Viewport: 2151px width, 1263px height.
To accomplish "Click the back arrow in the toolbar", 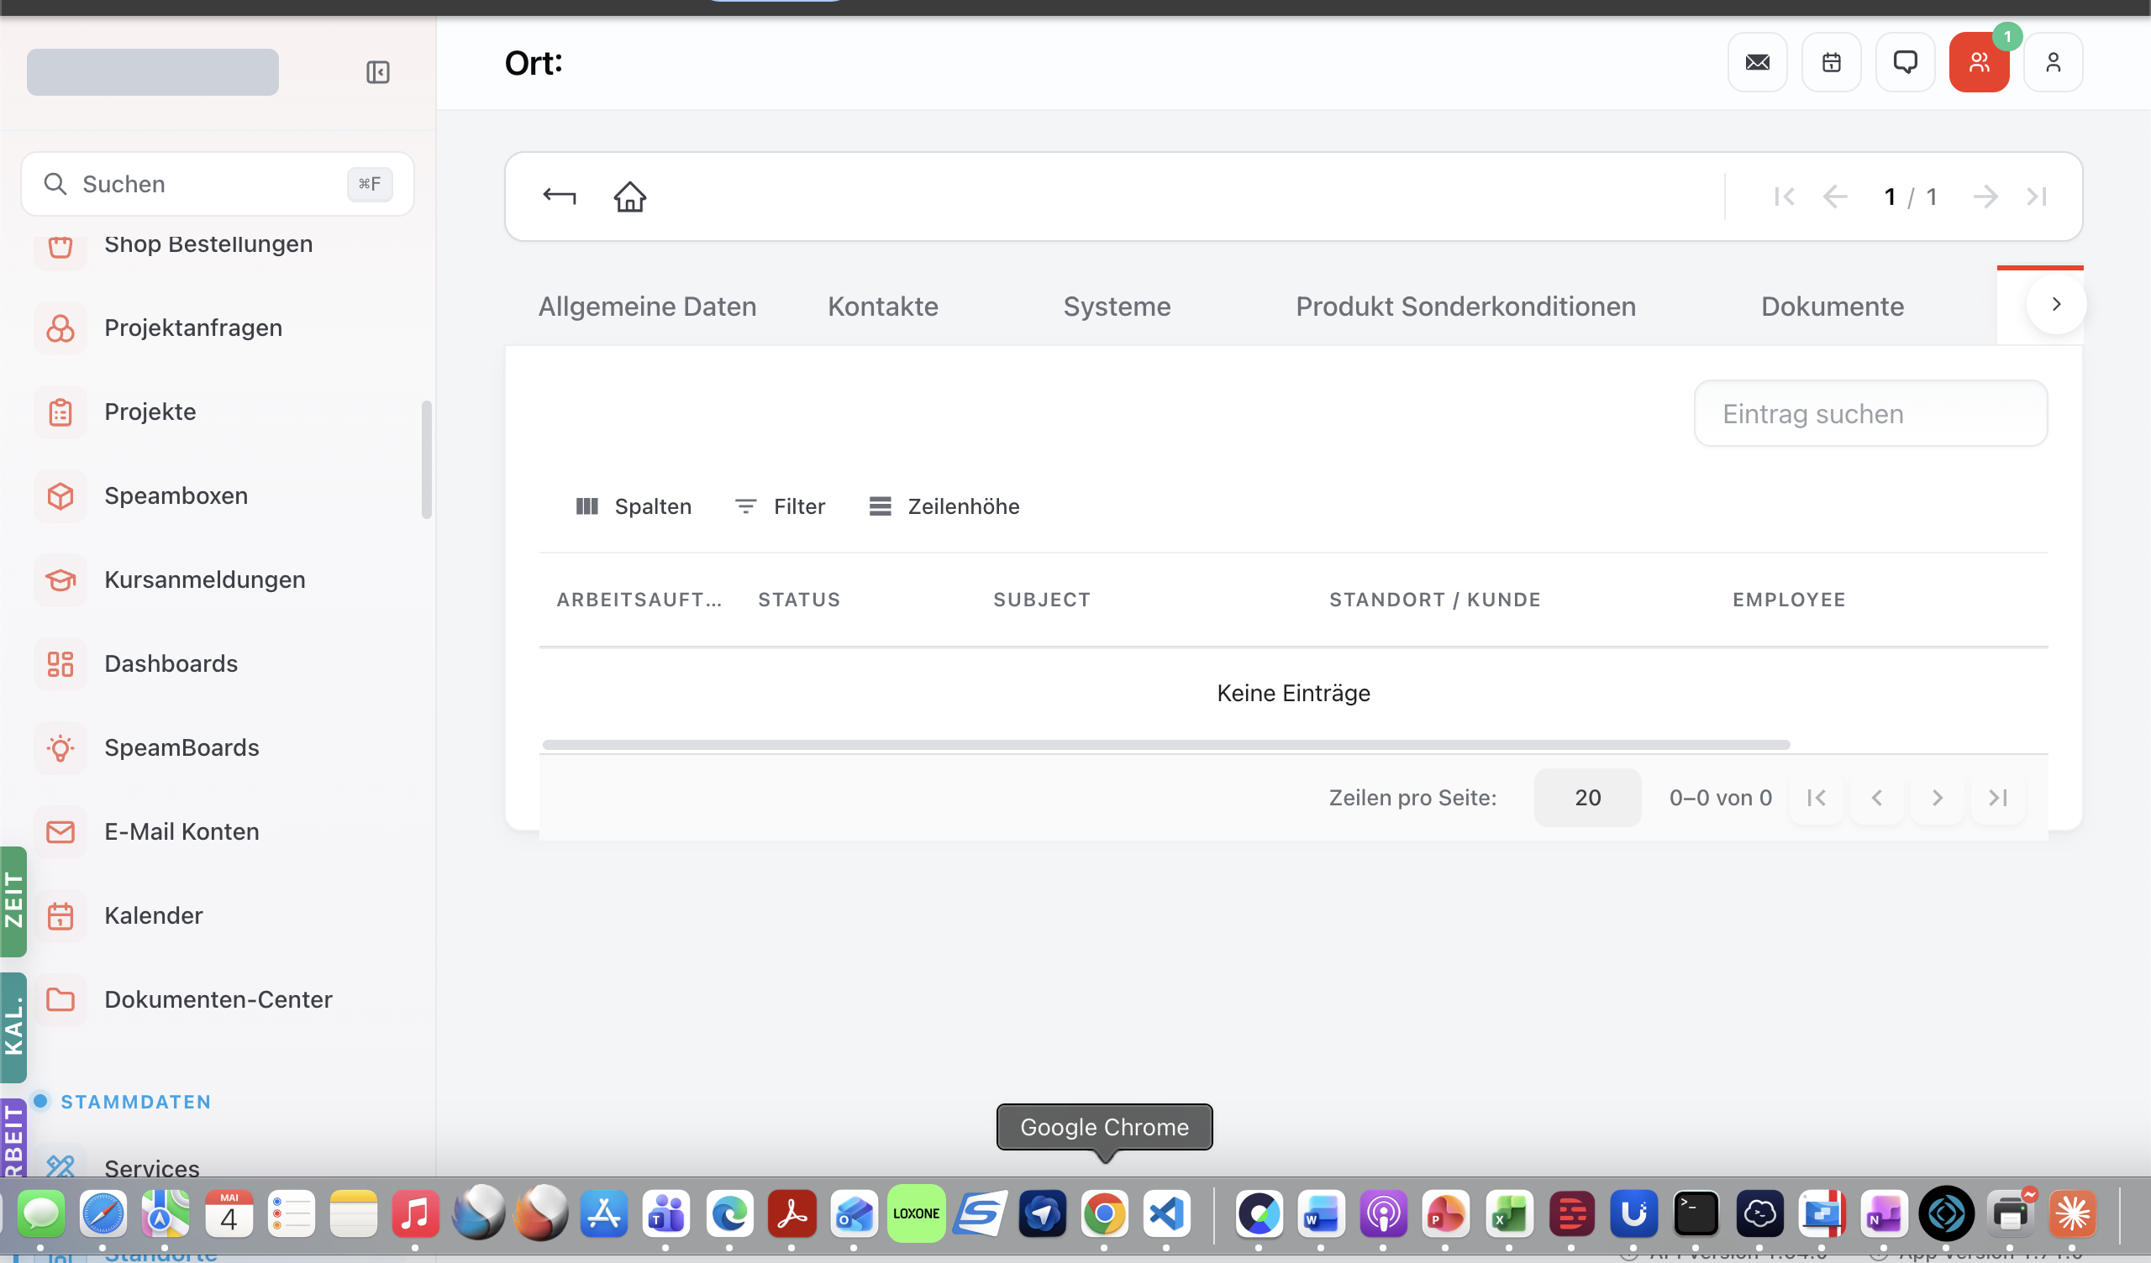I will point(559,197).
